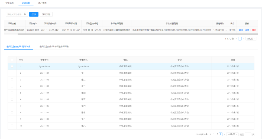Toggle the select-all checkbox in student table header
The width and height of the screenshot is (262, 139).
coord(12,60)
